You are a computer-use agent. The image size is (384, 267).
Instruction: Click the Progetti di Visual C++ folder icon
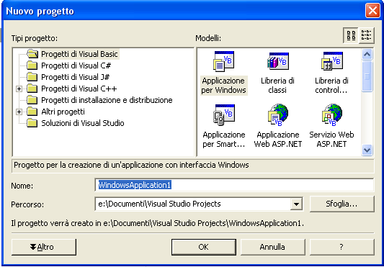[x=32, y=89]
